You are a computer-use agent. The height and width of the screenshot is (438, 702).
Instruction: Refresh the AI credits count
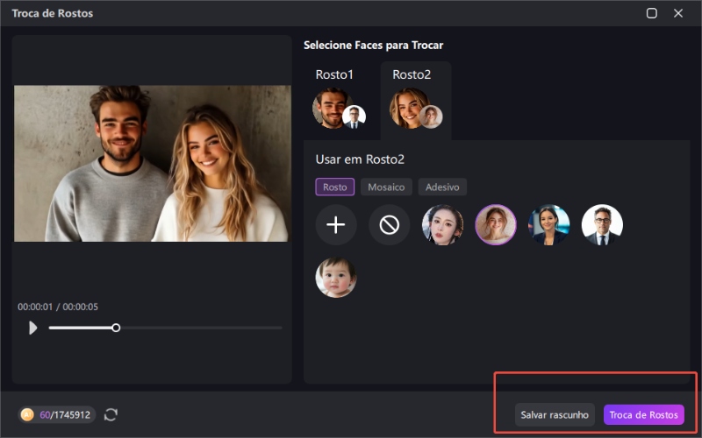111,414
